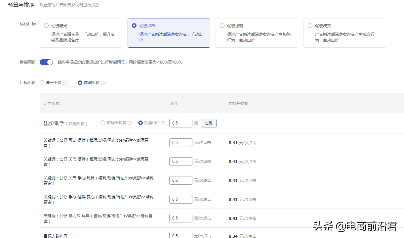Edit bid field for 公仔 手办 摆件 良心
The width and height of the screenshot is (404, 238).
coord(181,199)
